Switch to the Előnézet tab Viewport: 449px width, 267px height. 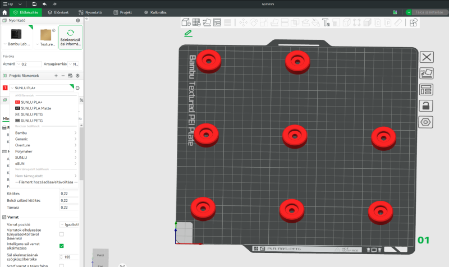coord(58,12)
